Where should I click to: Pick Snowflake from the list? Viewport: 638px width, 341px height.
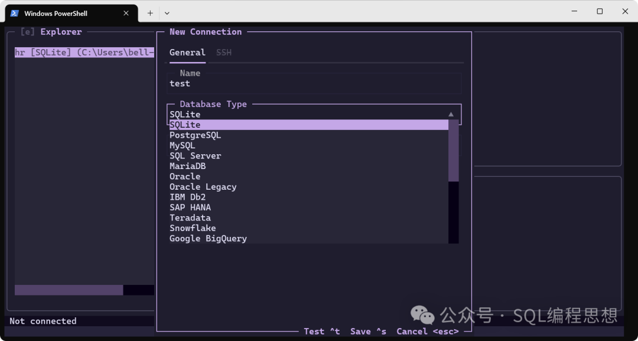point(193,228)
